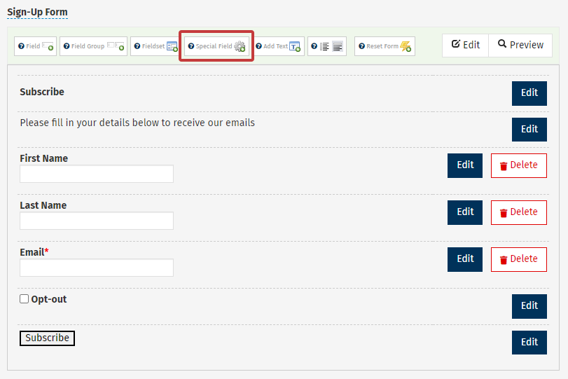Click the Sign-Up Form title link
Viewport: 568px width, 379px height.
point(37,13)
